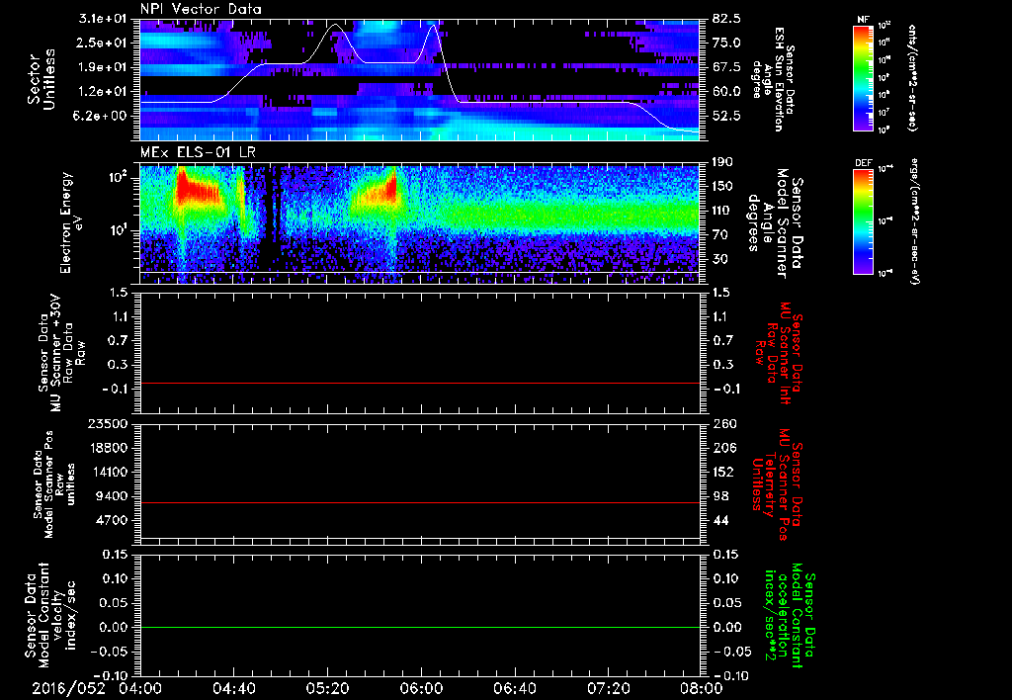Click the 23500 scanner position tick
1012x700 pixels.
[110, 423]
